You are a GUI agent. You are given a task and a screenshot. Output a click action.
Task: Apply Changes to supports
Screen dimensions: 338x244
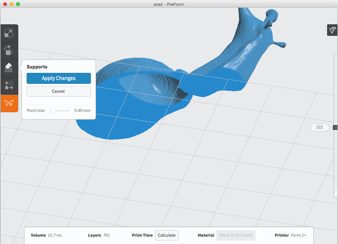[58, 78]
